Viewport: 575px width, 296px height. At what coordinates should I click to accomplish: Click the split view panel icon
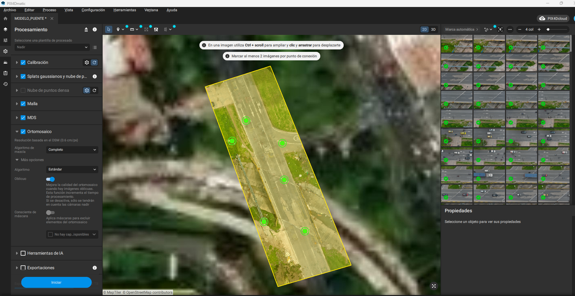(x=165, y=29)
